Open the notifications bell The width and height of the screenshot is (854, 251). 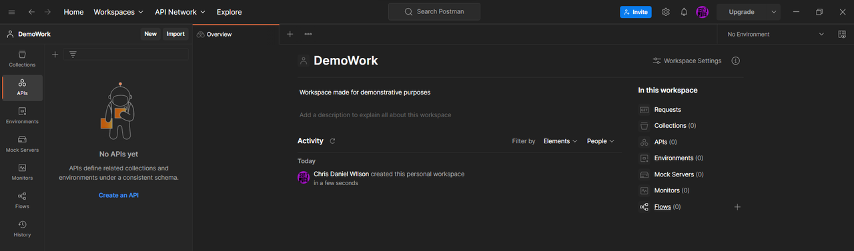(684, 12)
